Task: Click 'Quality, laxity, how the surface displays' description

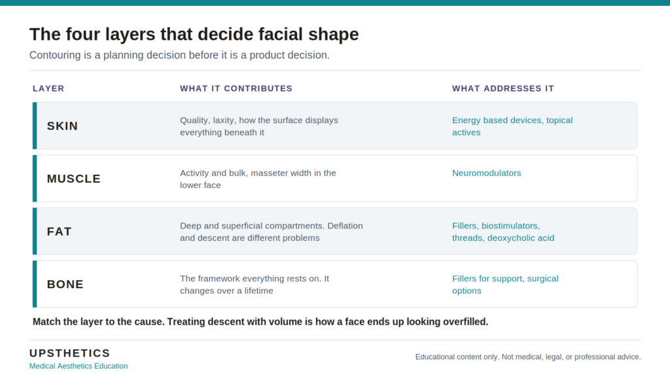Action: coord(259,126)
